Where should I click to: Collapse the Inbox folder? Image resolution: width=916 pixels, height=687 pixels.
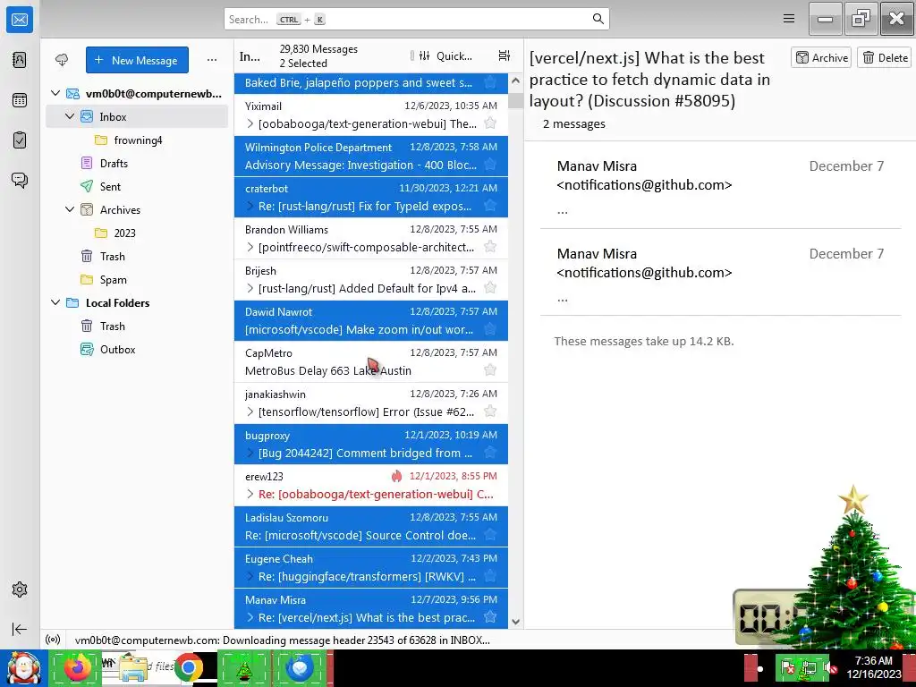coord(70,116)
